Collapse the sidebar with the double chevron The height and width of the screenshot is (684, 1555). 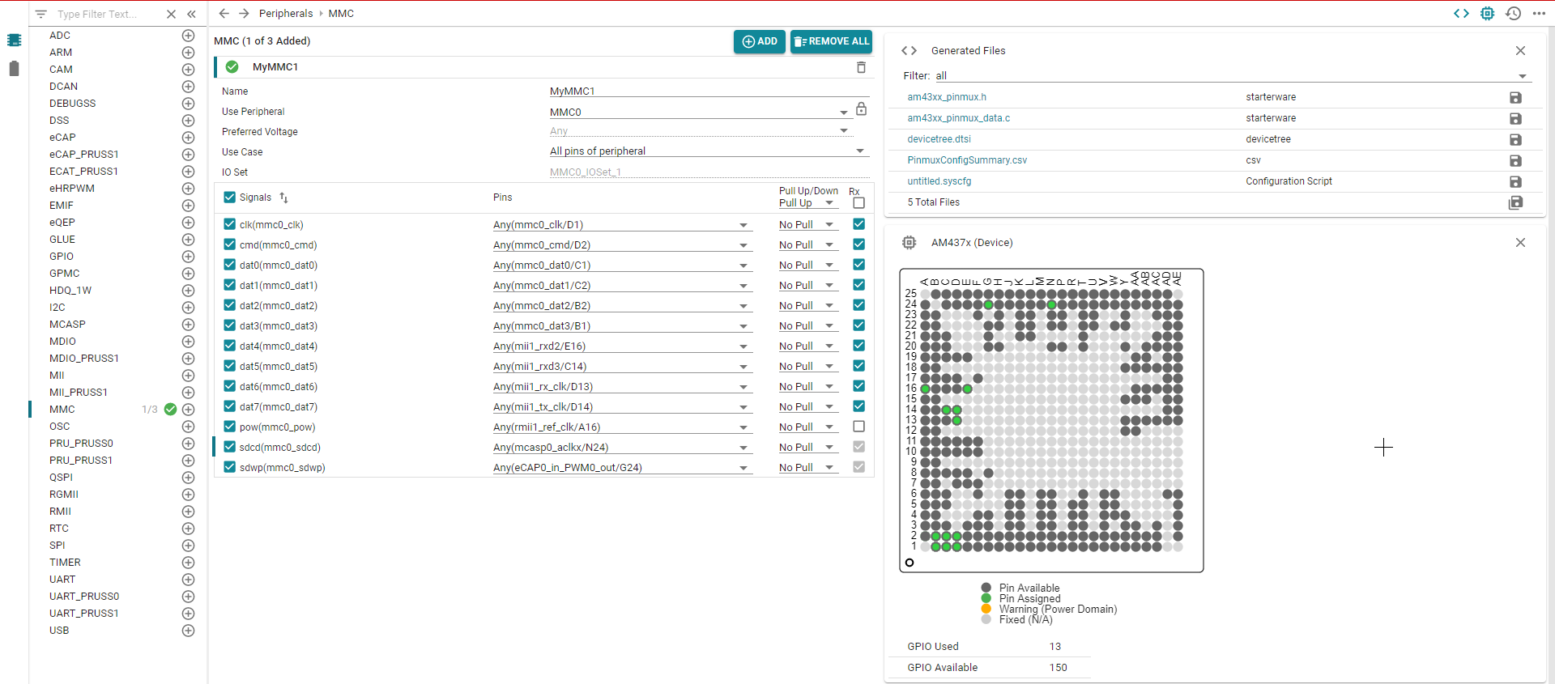(x=192, y=14)
